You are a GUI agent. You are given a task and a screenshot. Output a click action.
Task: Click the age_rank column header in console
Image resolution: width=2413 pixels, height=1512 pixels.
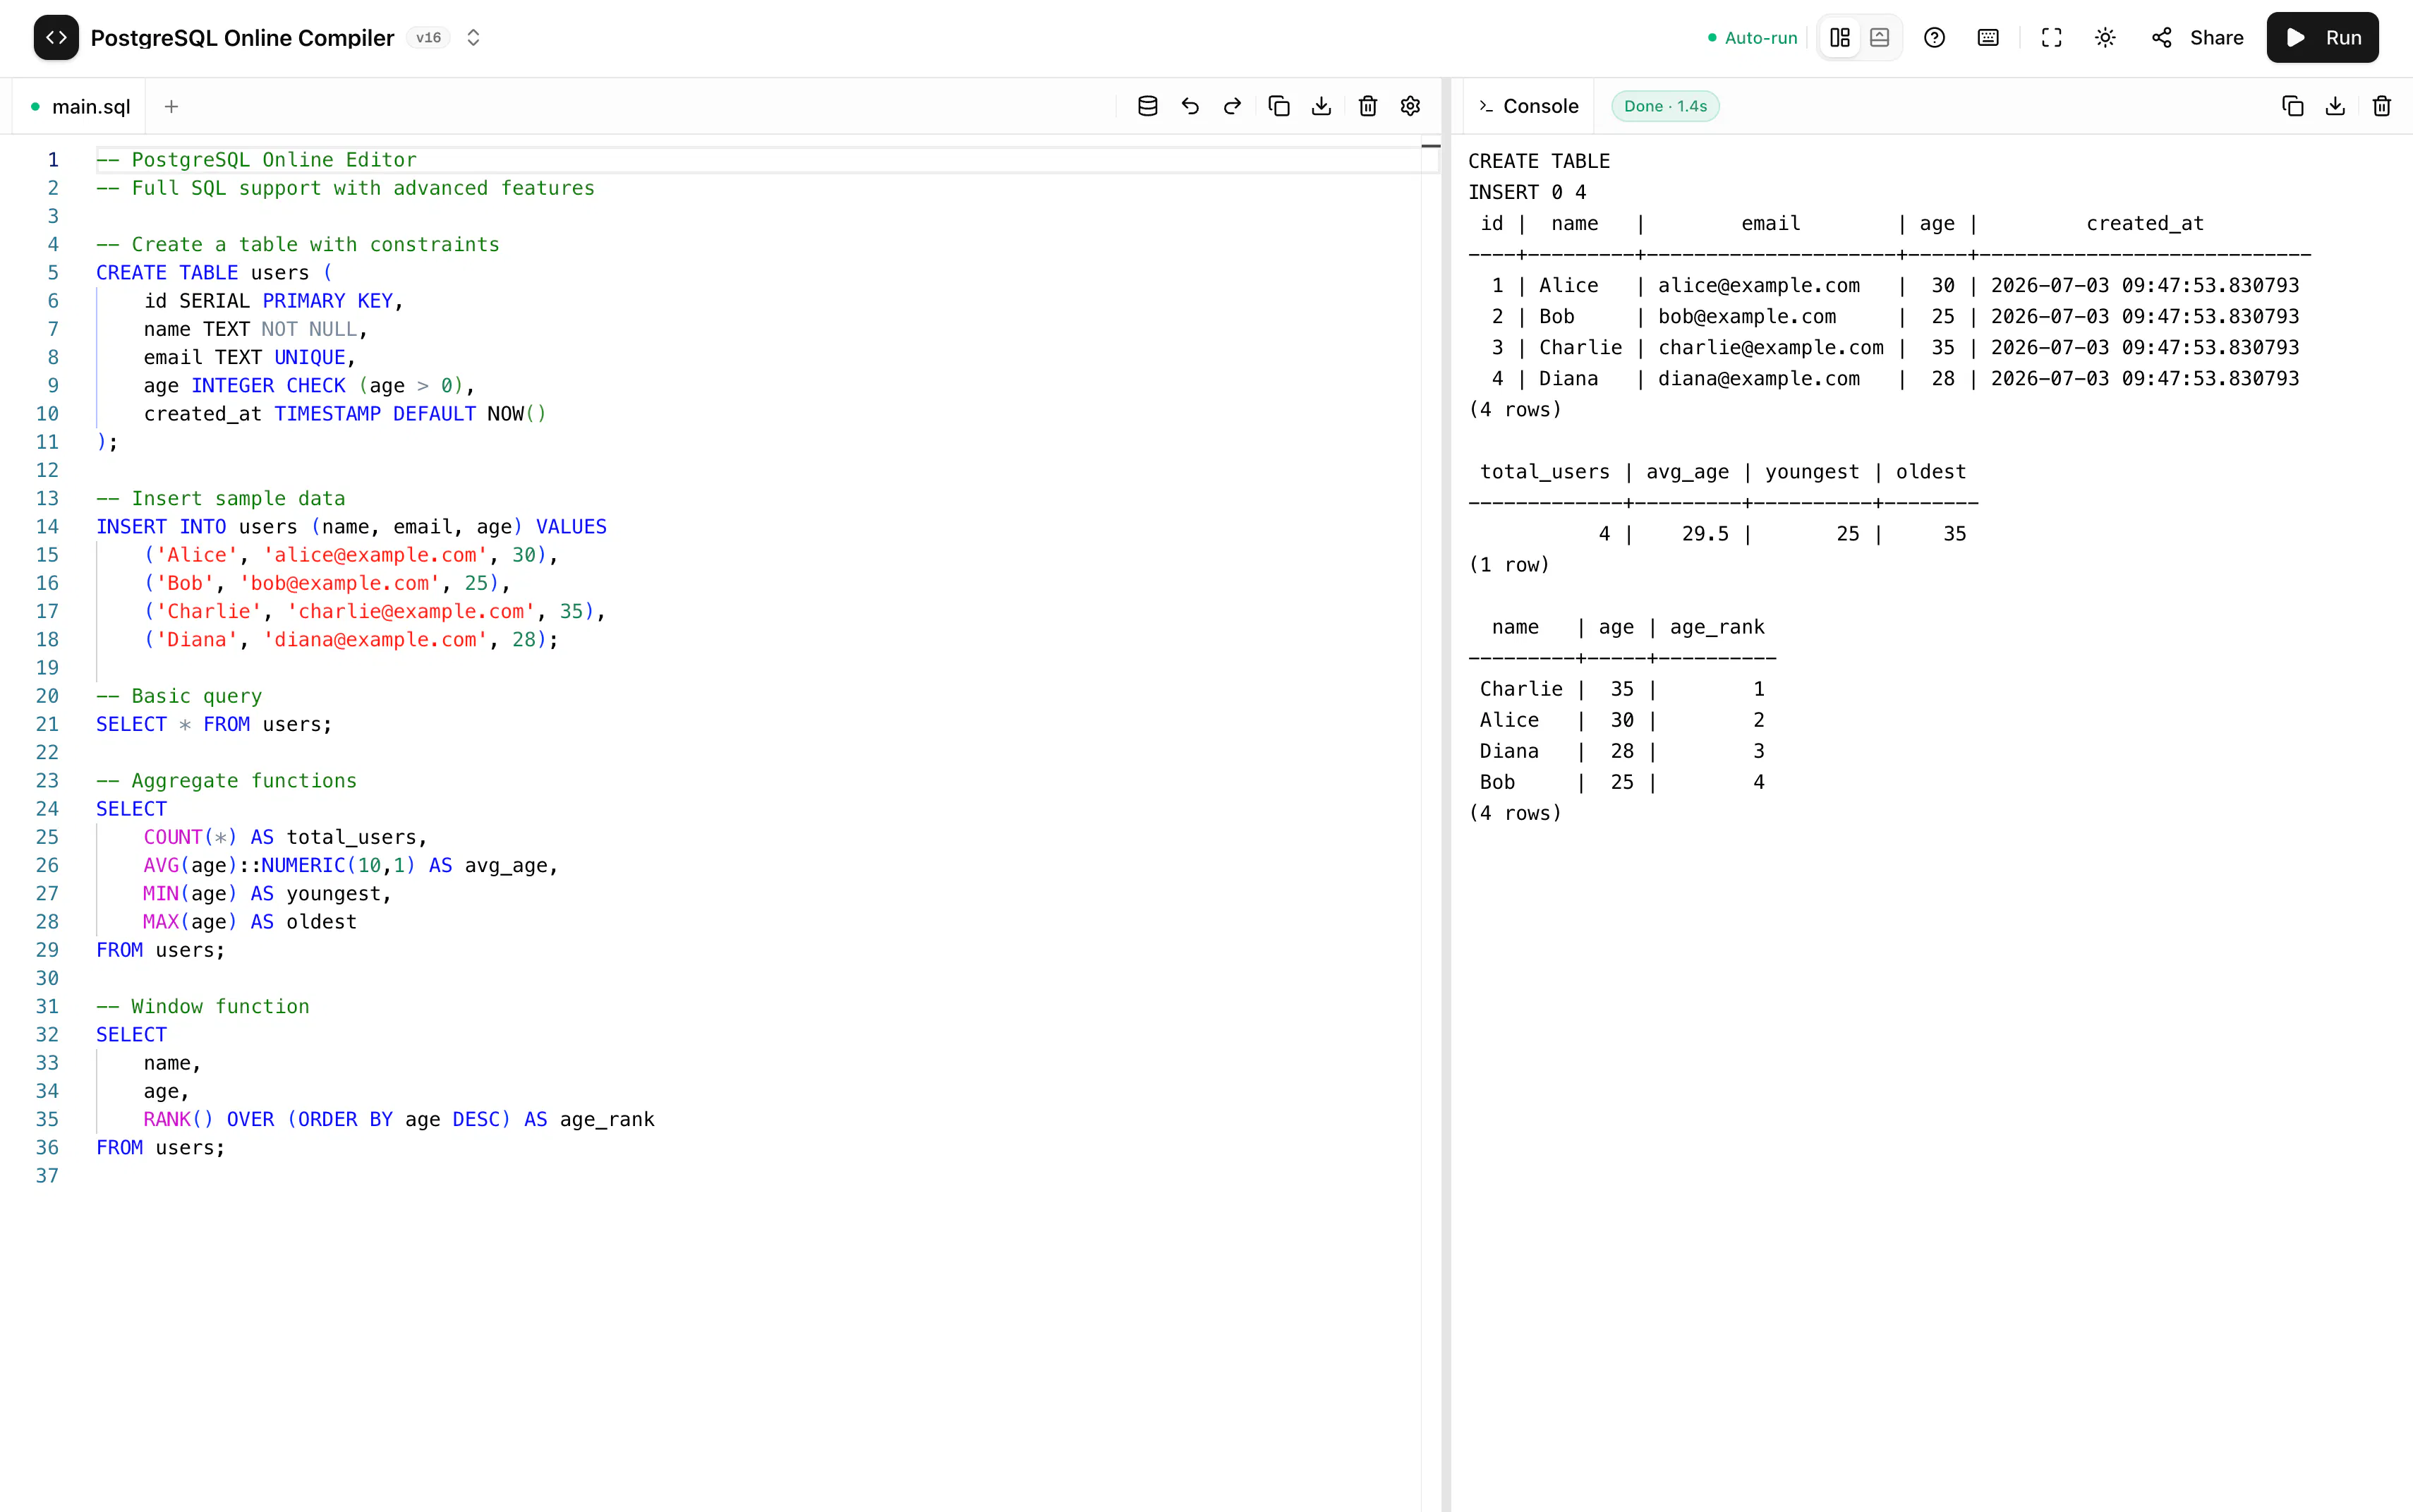[x=1717, y=627]
